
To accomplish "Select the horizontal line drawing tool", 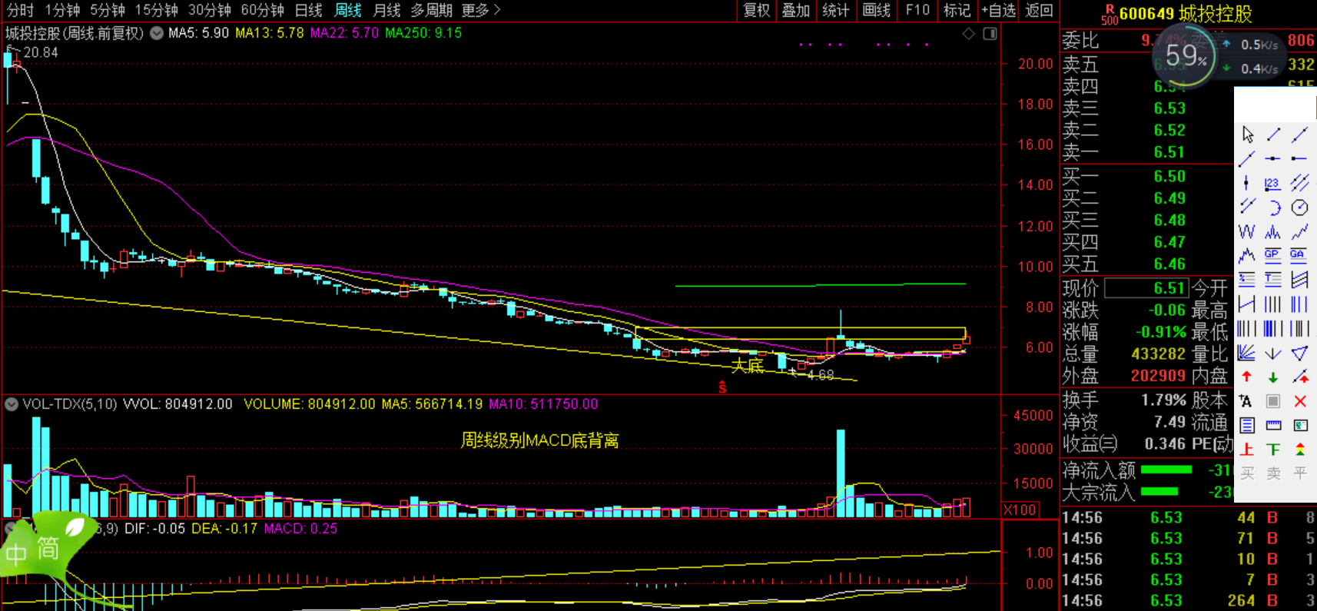I will pyautogui.click(x=1273, y=158).
